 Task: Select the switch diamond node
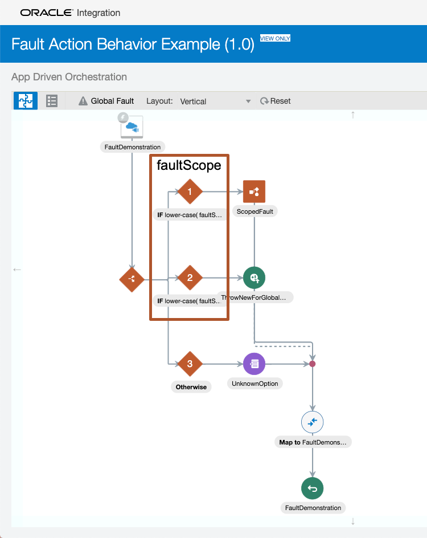[132, 280]
